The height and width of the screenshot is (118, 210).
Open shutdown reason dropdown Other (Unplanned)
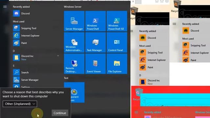(20, 104)
